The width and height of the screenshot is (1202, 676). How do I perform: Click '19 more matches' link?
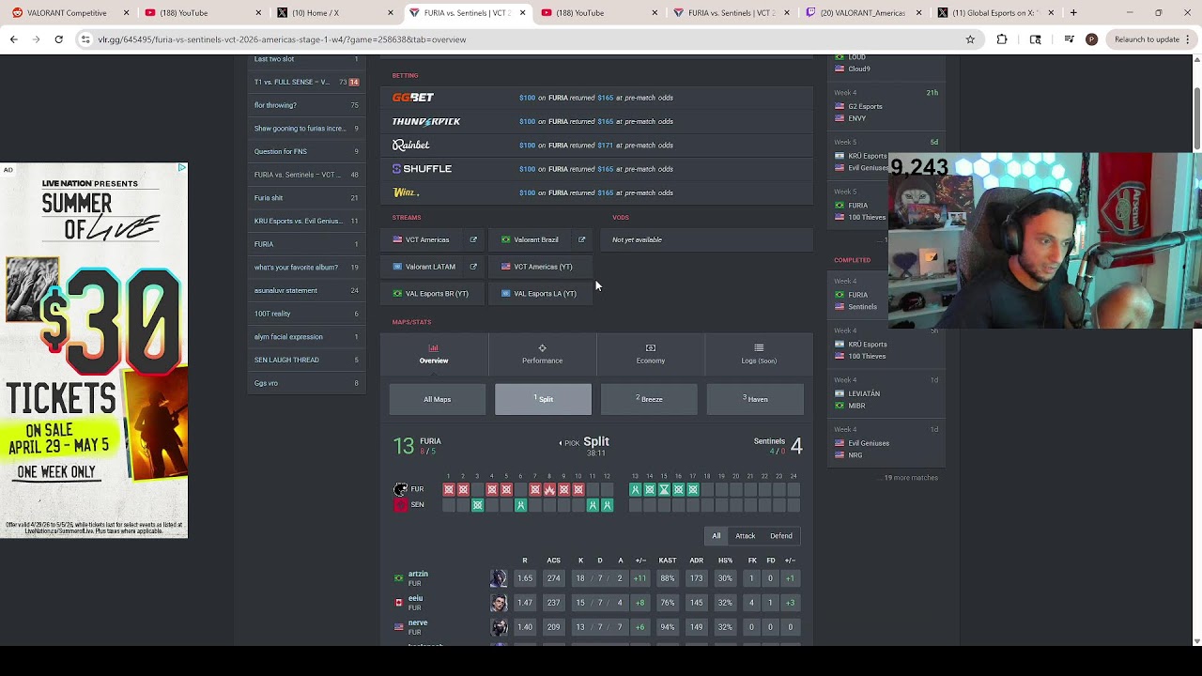point(910,478)
